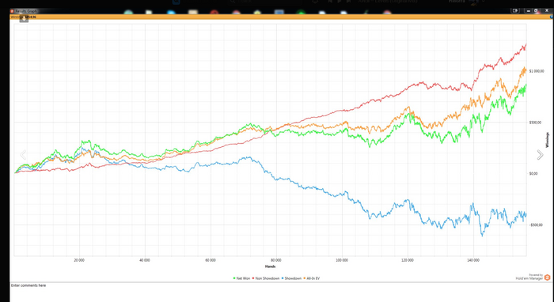Minimize the Results Graph window
The height and width of the screenshot is (302, 554).
[x=529, y=11]
